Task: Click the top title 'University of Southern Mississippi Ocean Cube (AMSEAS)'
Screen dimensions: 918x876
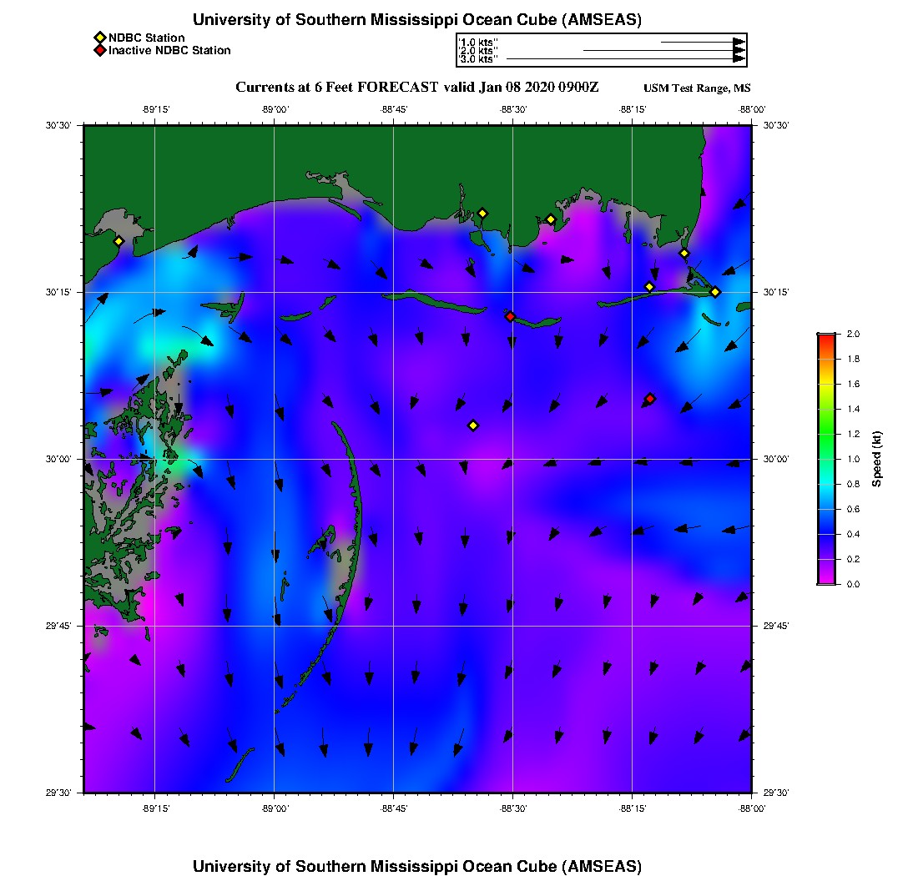Action: pos(416,20)
